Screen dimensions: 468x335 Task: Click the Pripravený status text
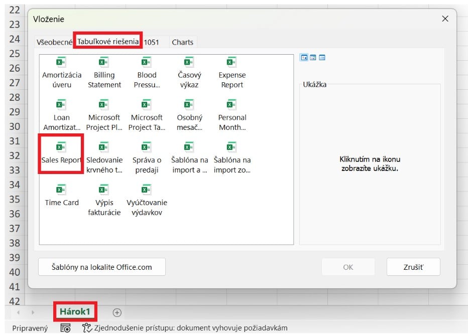(x=30, y=328)
